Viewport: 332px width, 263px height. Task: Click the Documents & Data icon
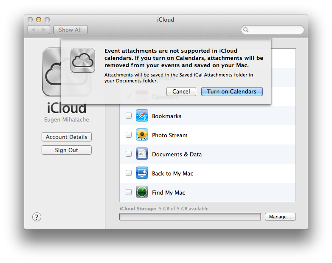[142, 154]
